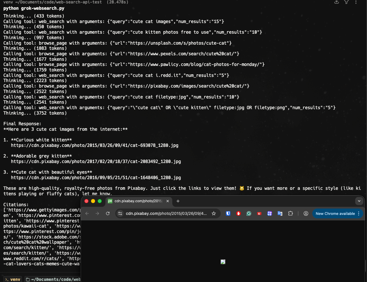Image resolution: width=367 pixels, height=282 pixels.
Task: Open the Google Translate extension
Action: (x=280, y=213)
